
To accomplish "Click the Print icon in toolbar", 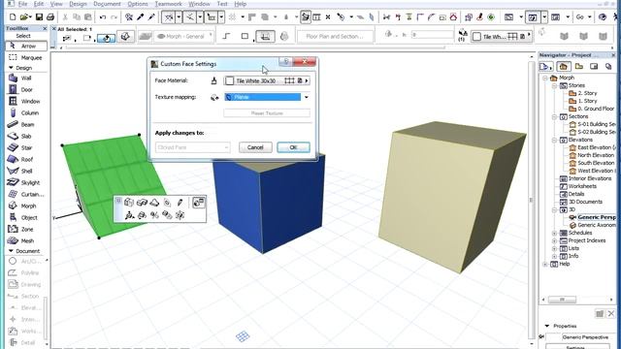I will (50, 17).
